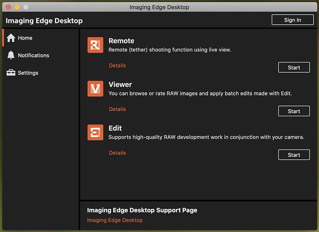Click the Notifications bell icon
Viewport: 319px width, 232px height.
pos(11,55)
